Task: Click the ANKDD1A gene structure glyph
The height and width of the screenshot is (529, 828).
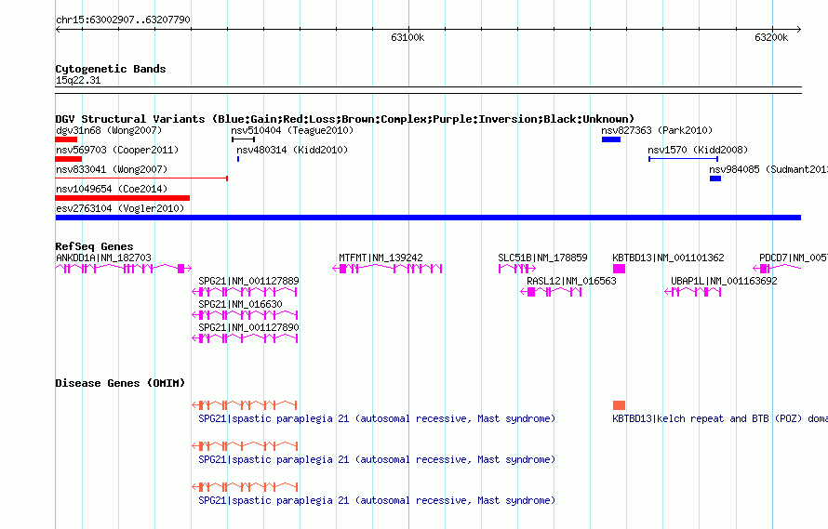Action: (124, 269)
